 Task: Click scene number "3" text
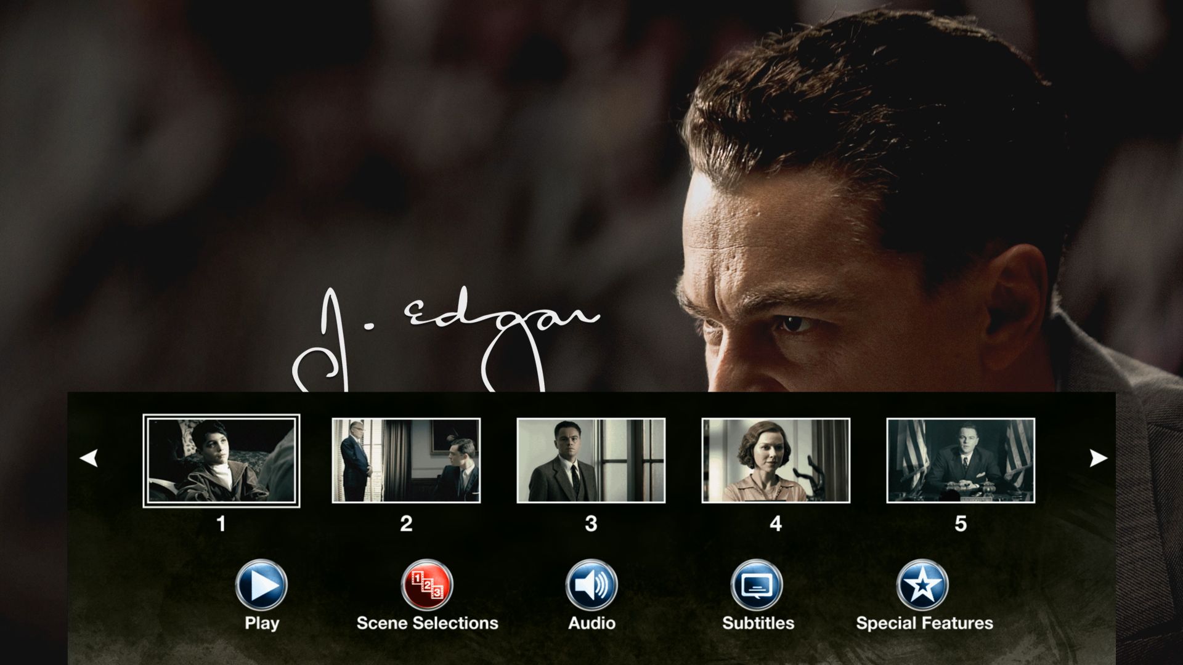pos(591,524)
